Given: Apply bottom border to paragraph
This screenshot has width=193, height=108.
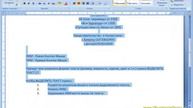Looking at the screenshot, I should point(105,3).
